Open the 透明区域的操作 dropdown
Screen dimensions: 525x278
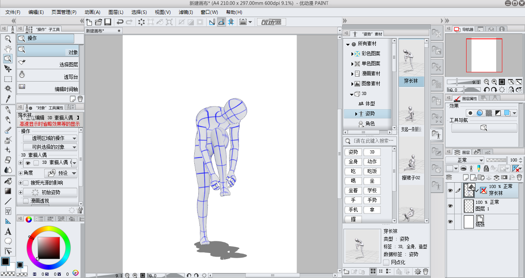pos(50,138)
